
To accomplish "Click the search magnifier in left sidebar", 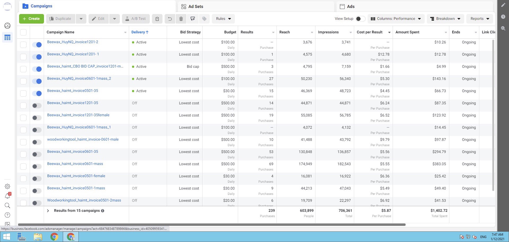I will tap(7, 205).
